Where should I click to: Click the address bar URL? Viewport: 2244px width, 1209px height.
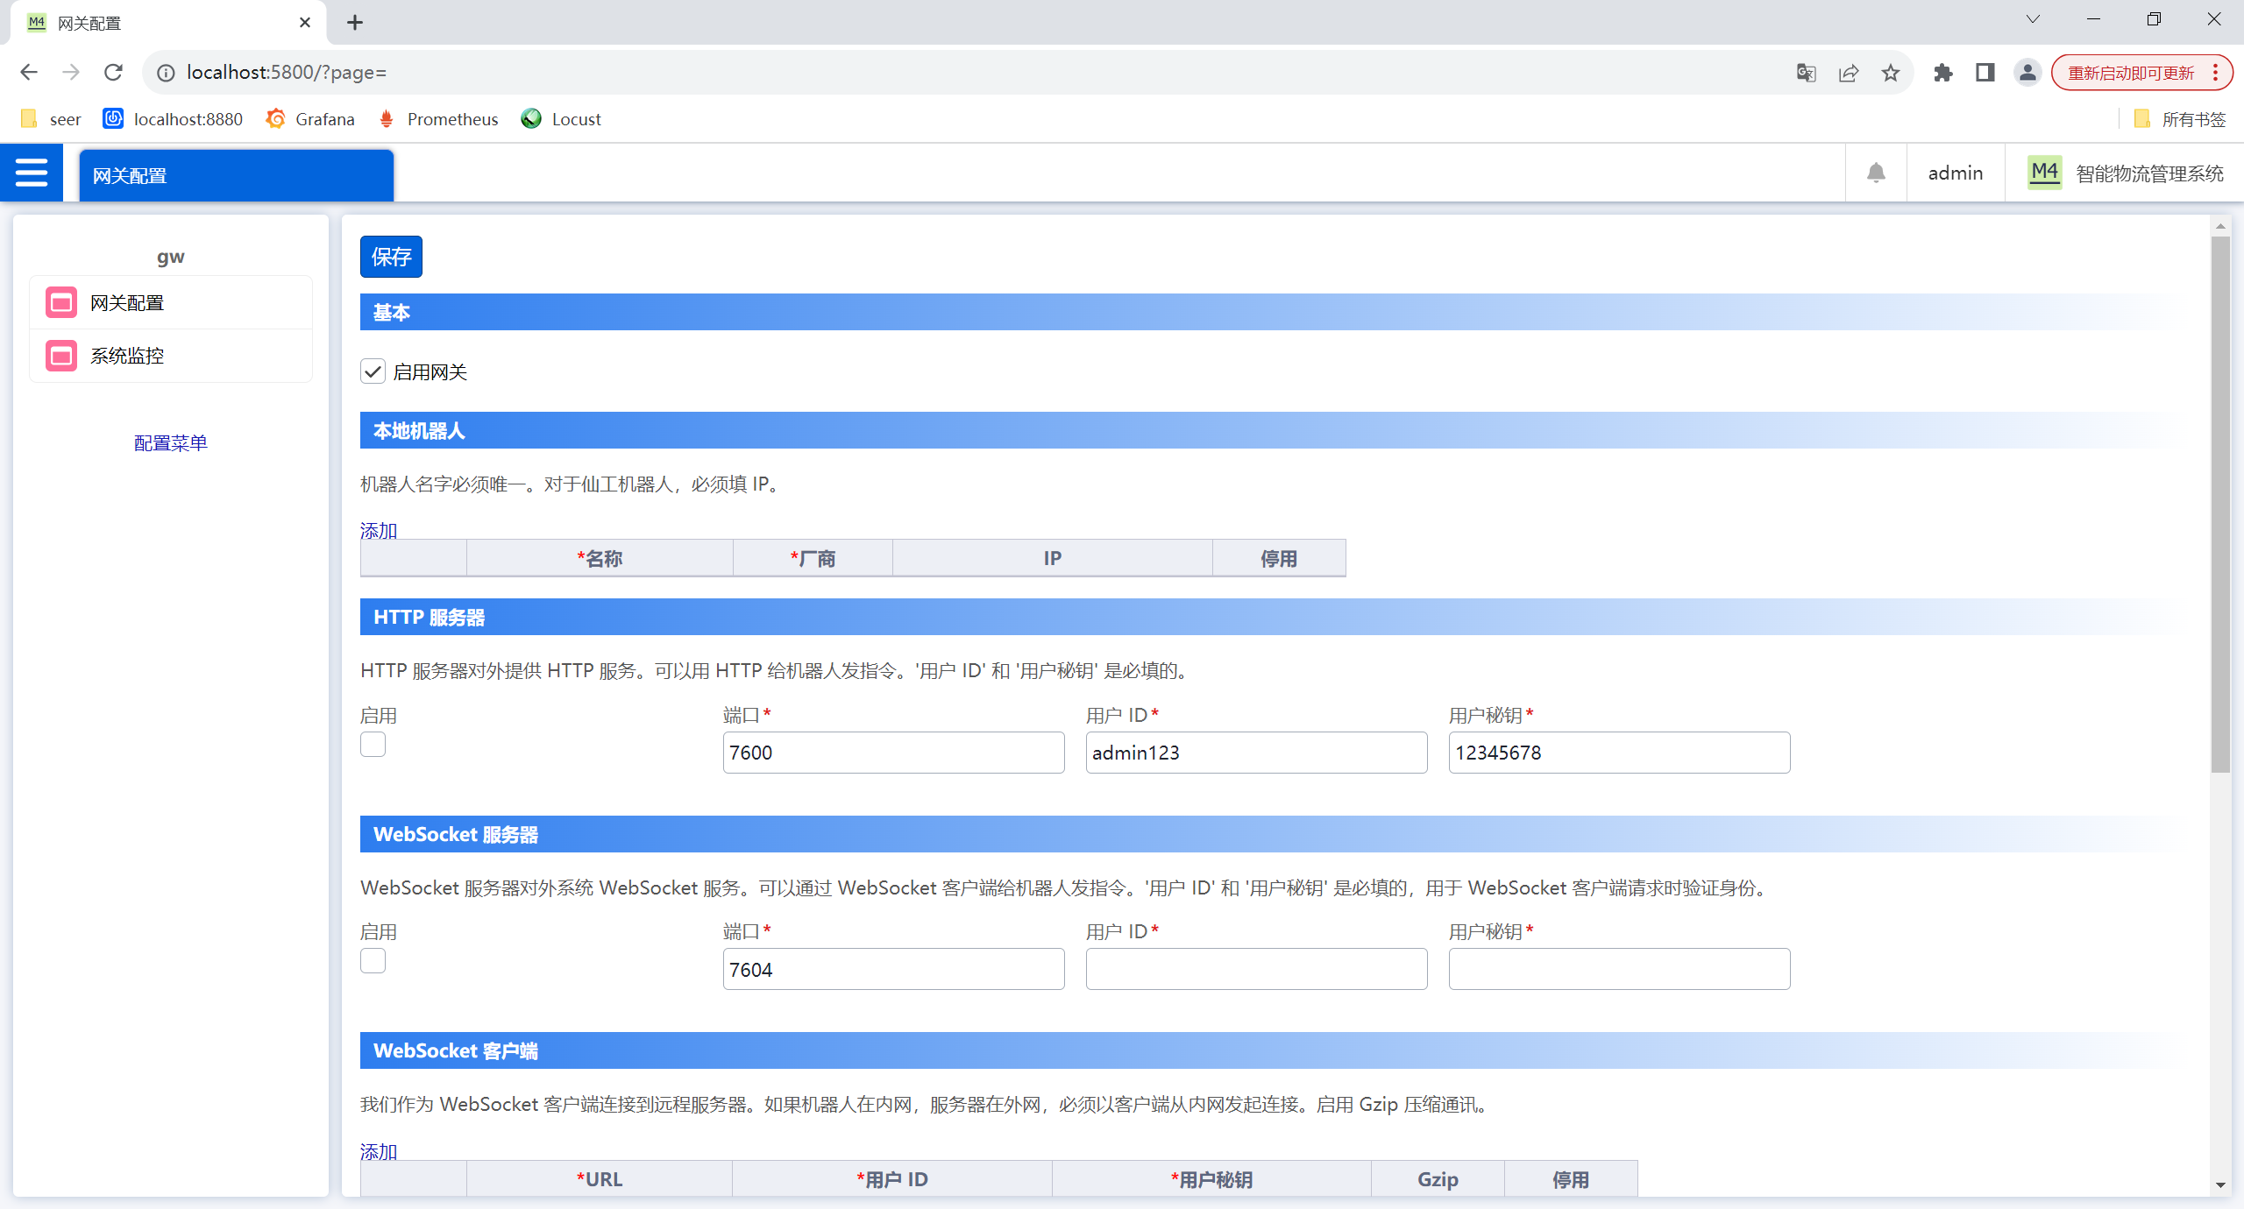pos(287,73)
